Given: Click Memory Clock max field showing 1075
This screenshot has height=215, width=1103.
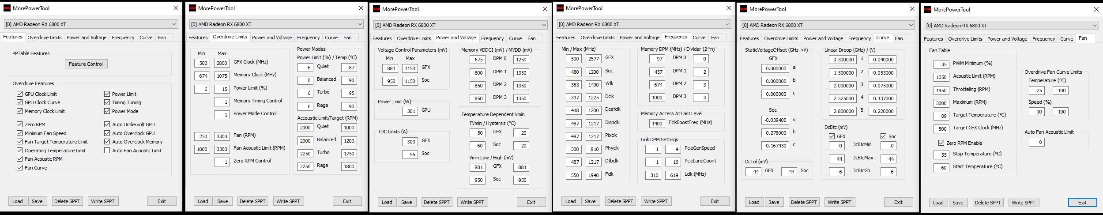Looking at the screenshot, I should pos(222,76).
